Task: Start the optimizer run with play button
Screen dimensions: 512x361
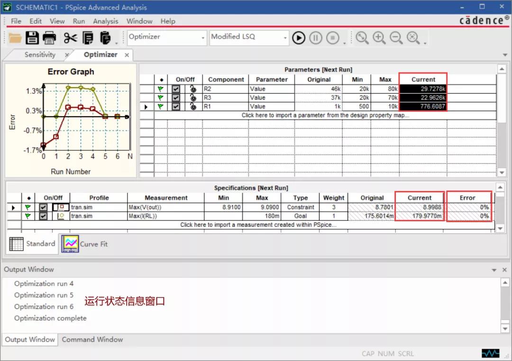Action: pyautogui.click(x=299, y=38)
